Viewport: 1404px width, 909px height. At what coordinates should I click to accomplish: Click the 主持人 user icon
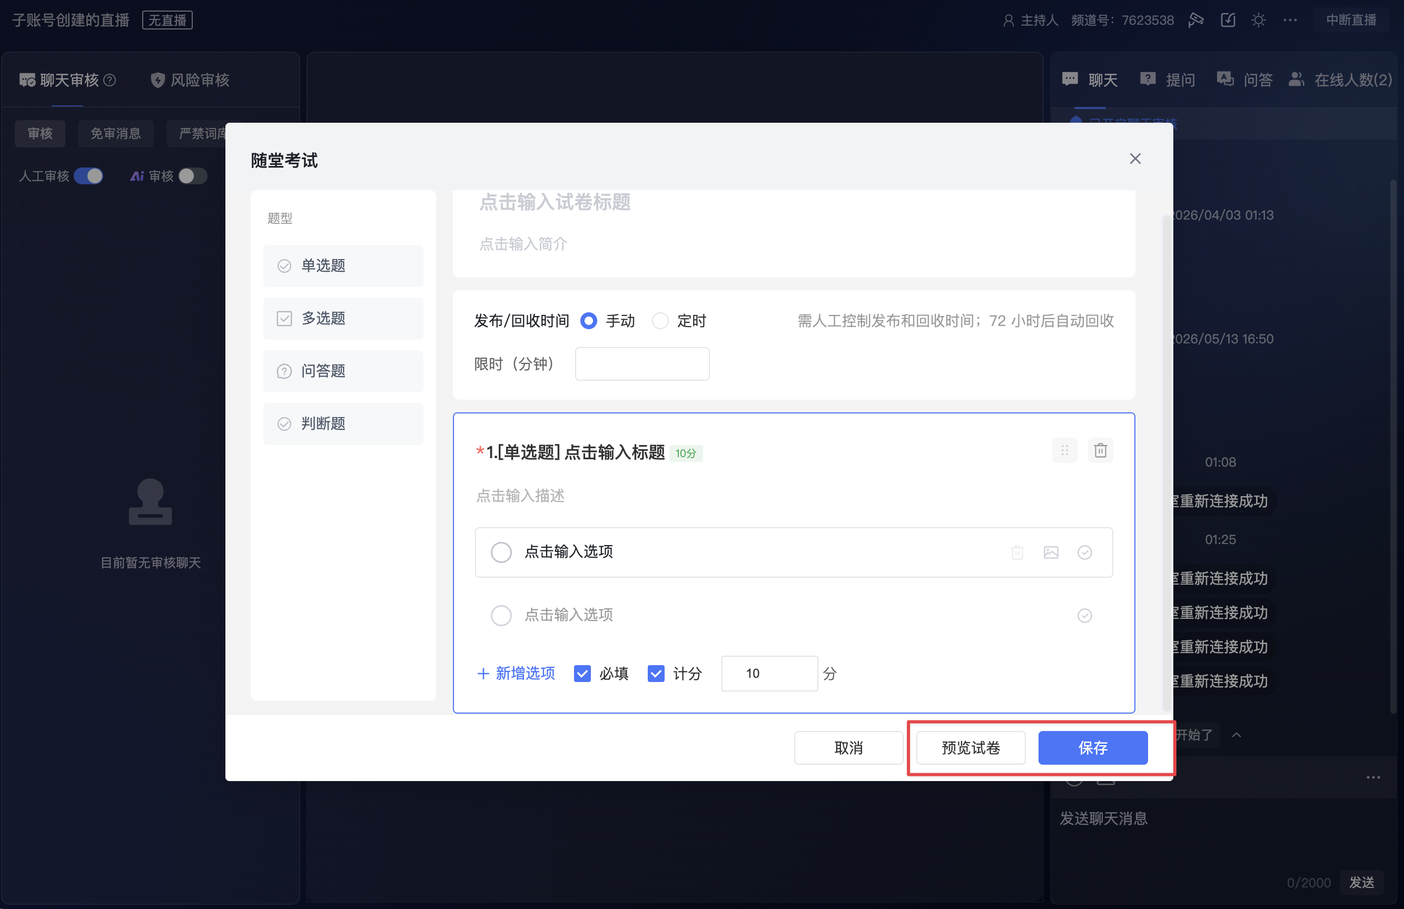point(1008,21)
